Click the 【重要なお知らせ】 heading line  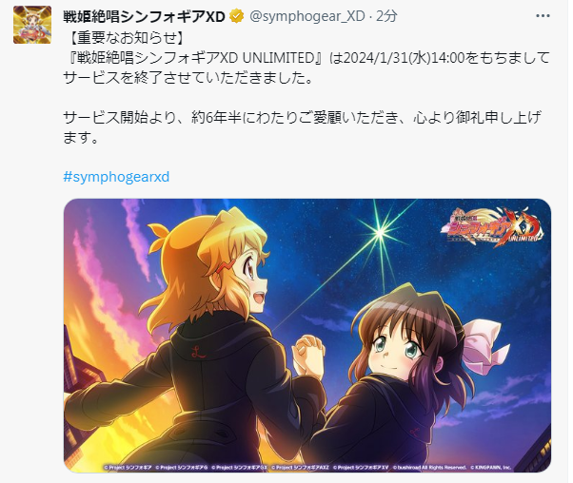[x=127, y=38]
